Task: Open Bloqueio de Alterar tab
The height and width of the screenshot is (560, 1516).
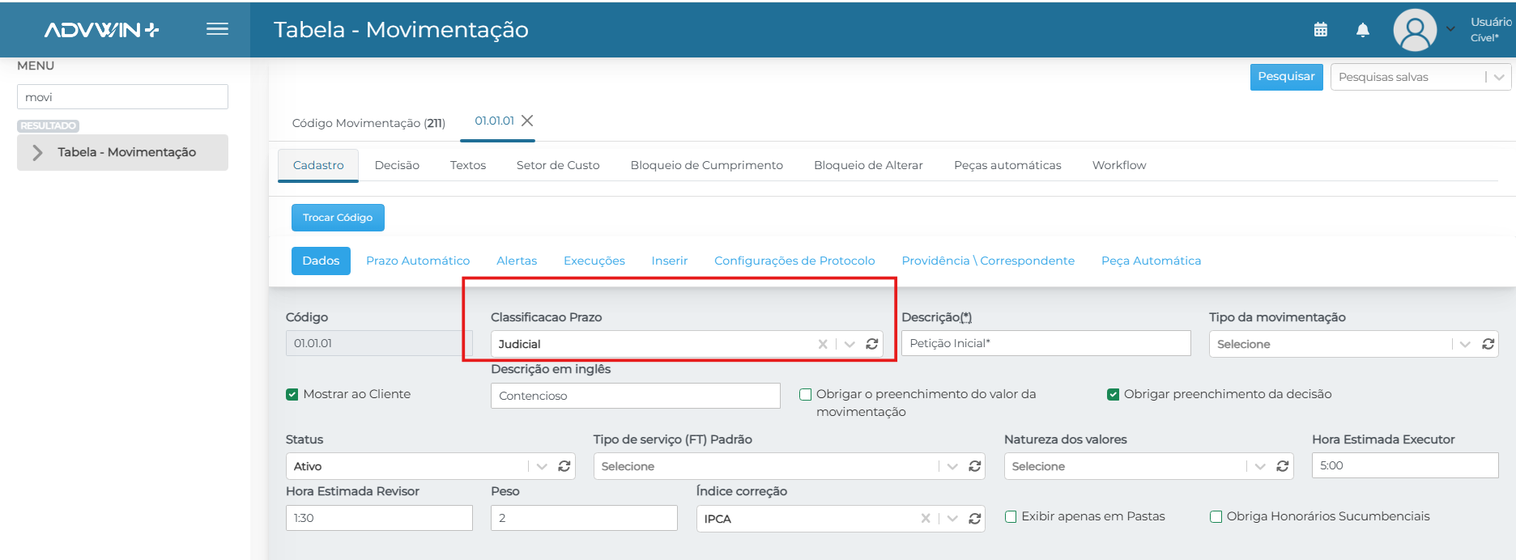Action: click(868, 165)
